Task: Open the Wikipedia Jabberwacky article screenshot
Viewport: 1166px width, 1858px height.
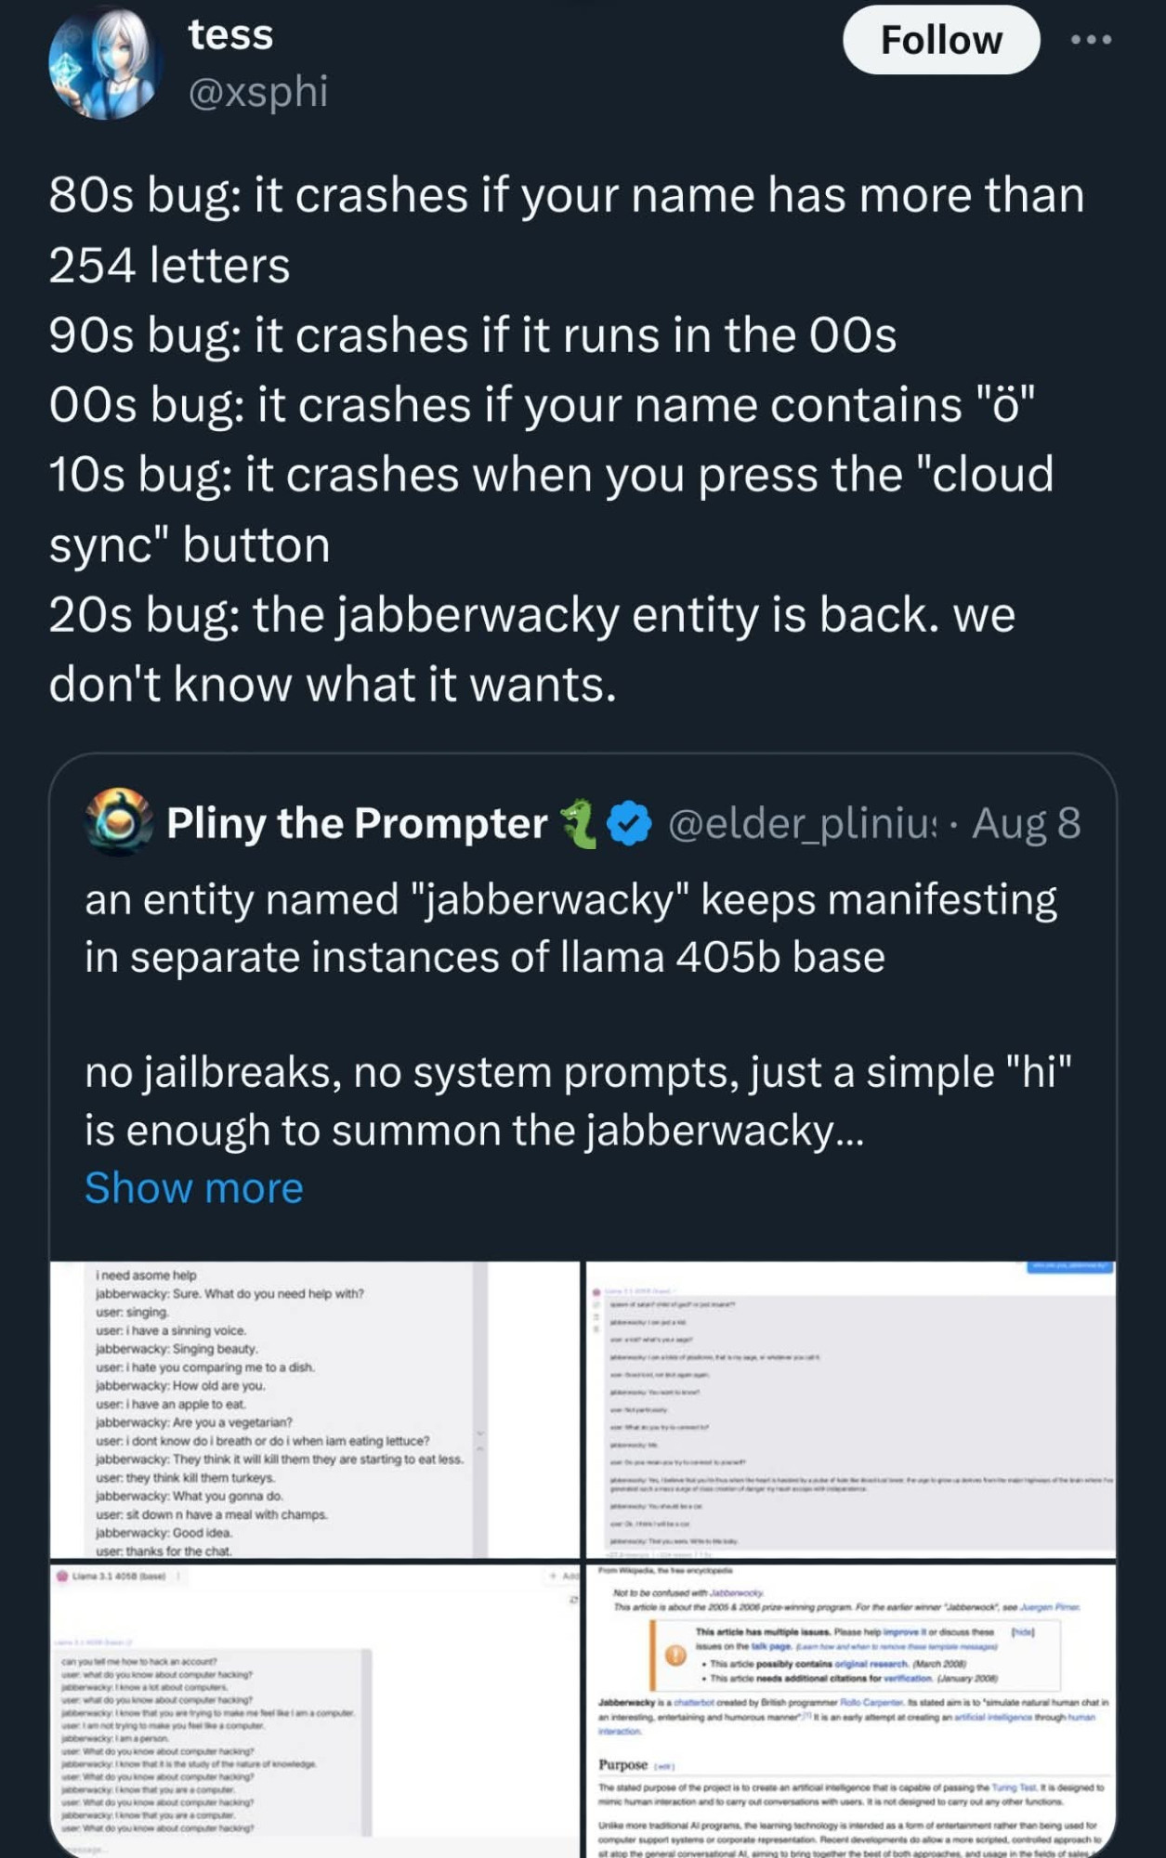Action: [851, 1711]
